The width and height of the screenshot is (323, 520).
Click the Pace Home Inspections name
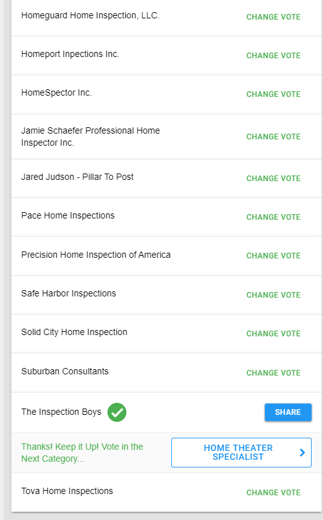click(68, 215)
